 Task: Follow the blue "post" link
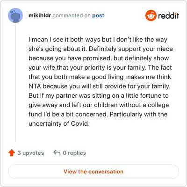(x=98, y=15)
